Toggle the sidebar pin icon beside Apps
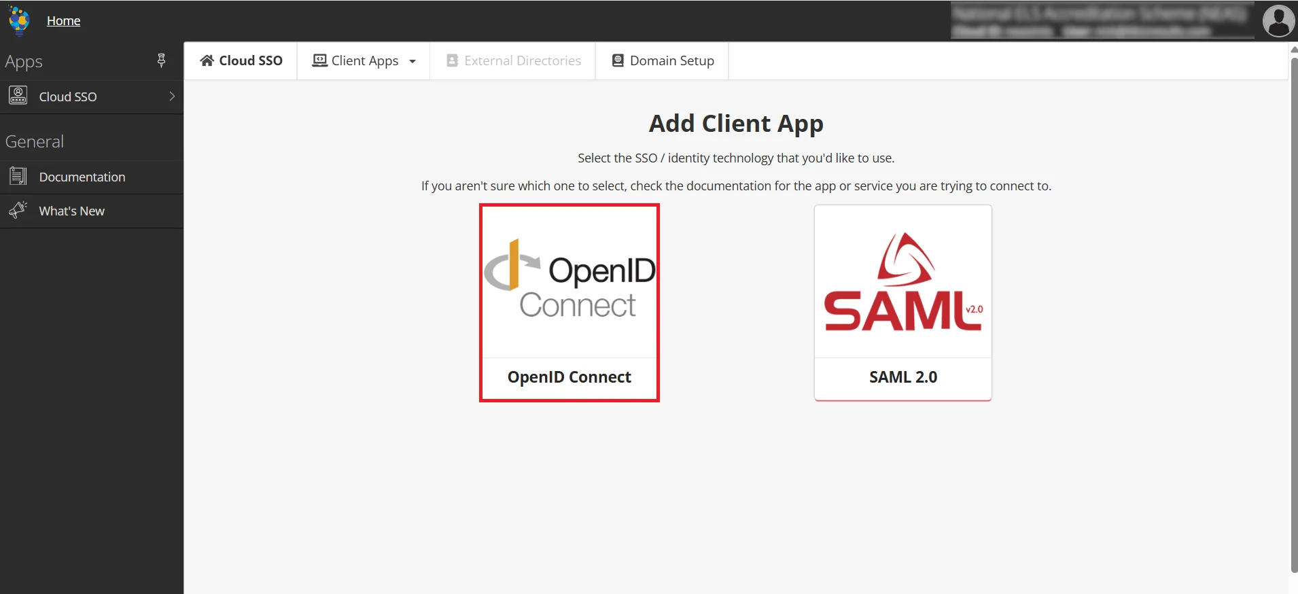1298x594 pixels. click(161, 60)
